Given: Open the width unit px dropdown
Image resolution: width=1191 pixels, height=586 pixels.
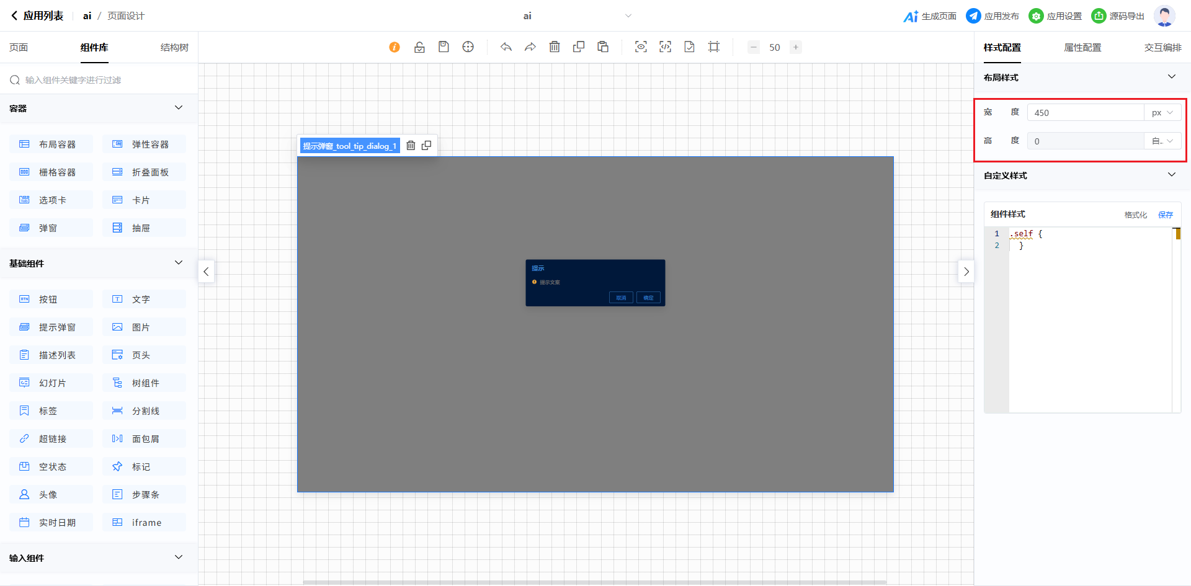Looking at the screenshot, I should coord(1162,113).
